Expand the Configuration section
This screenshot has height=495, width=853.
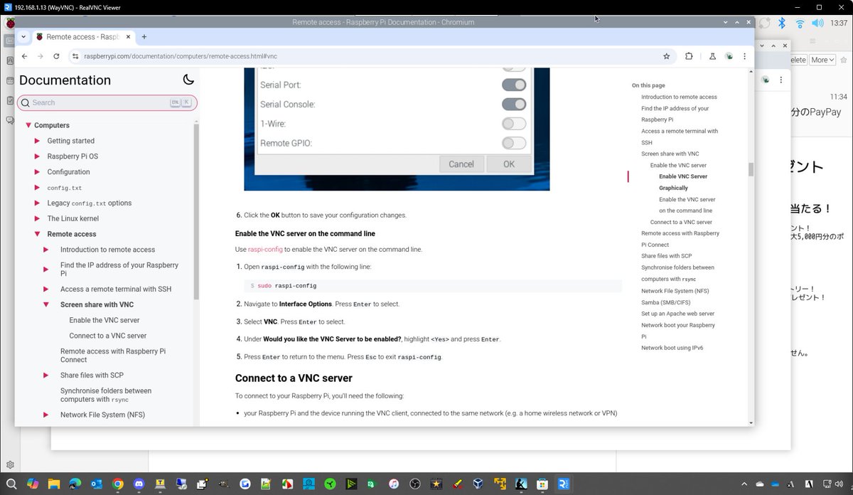(37, 172)
